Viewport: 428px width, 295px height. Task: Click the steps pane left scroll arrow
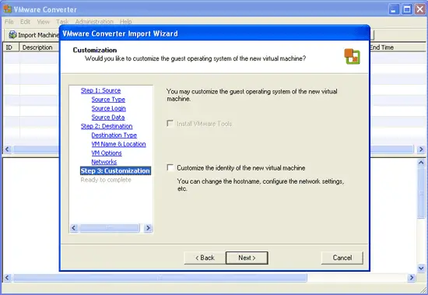(x=74, y=228)
